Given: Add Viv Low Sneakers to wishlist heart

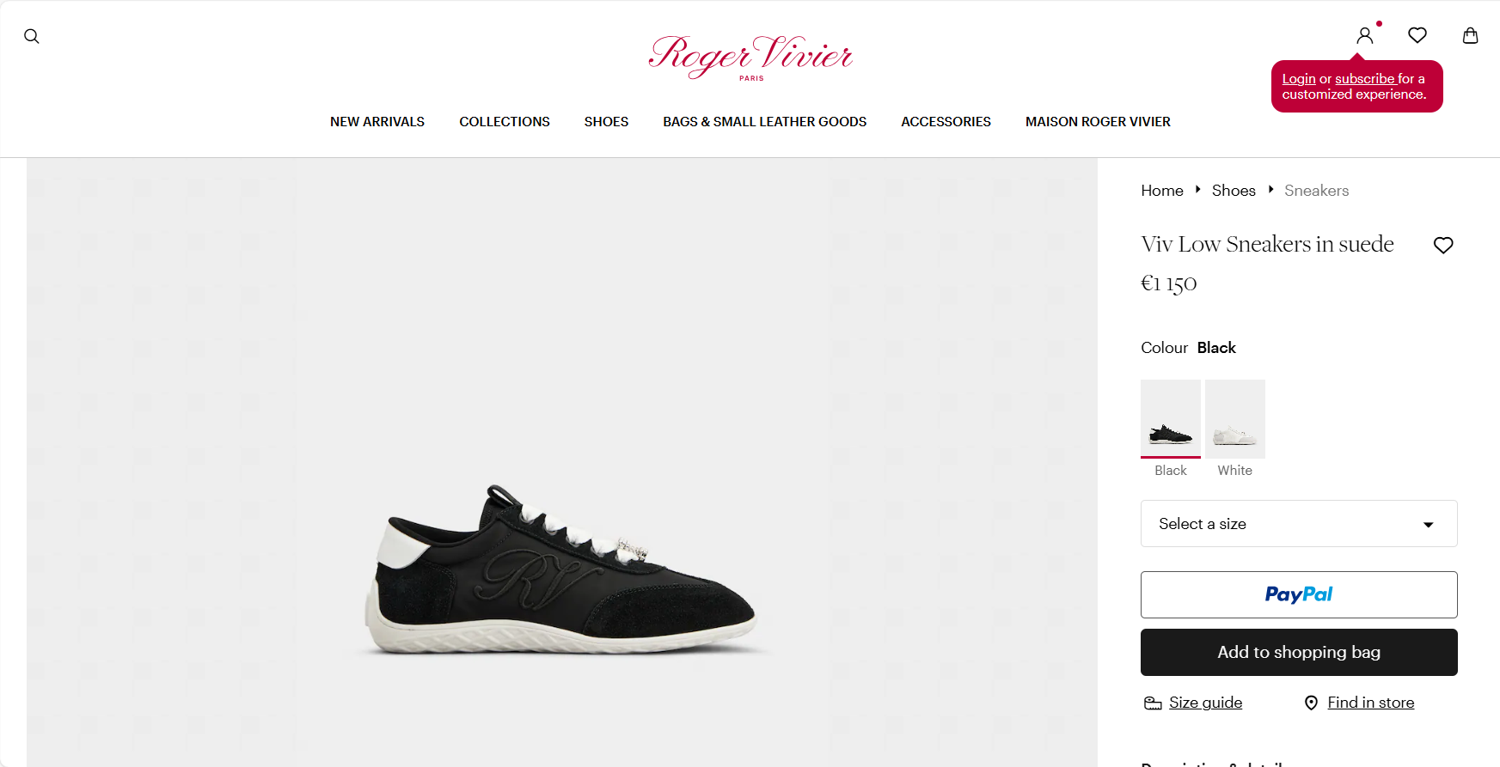Looking at the screenshot, I should (1443, 246).
